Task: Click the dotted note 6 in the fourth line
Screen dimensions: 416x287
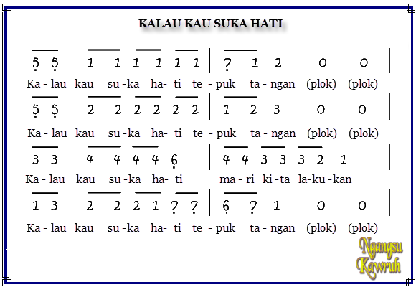Action: tap(226, 207)
